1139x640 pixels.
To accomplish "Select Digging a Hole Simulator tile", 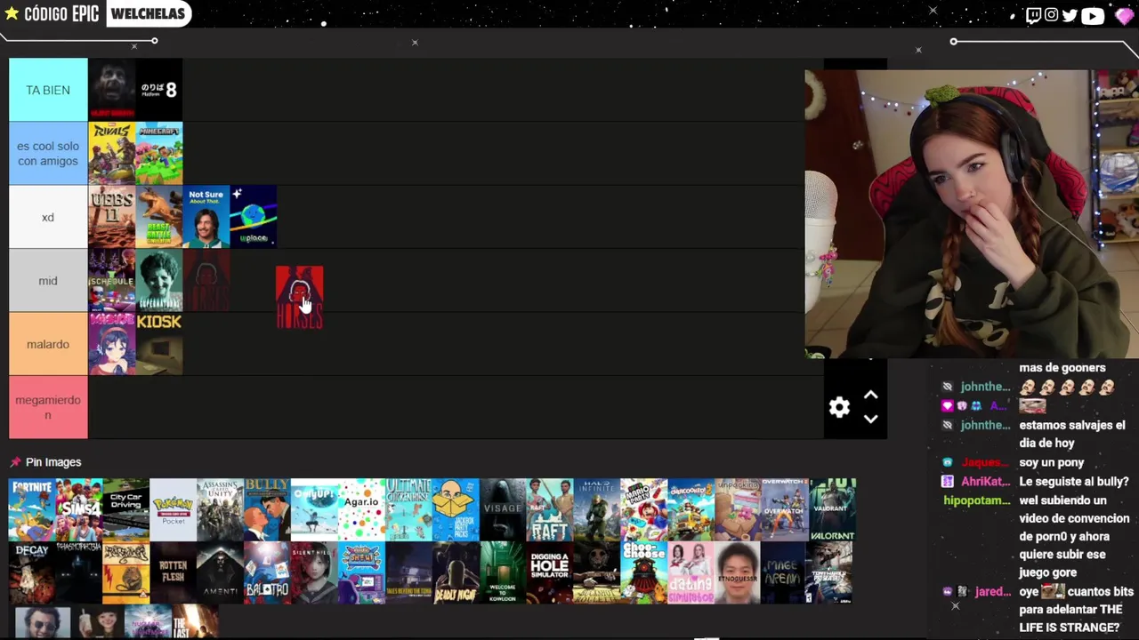I will point(550,572).
